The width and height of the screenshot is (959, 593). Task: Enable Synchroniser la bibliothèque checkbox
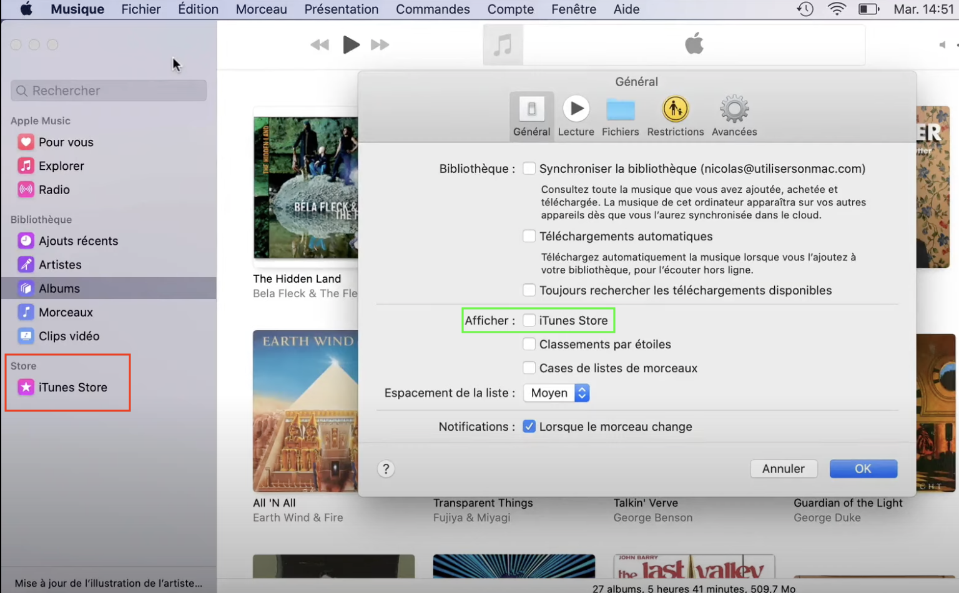point(529,169)
